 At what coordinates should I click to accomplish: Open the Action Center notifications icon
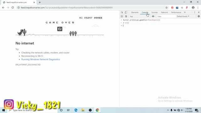[x=197, y=110]
